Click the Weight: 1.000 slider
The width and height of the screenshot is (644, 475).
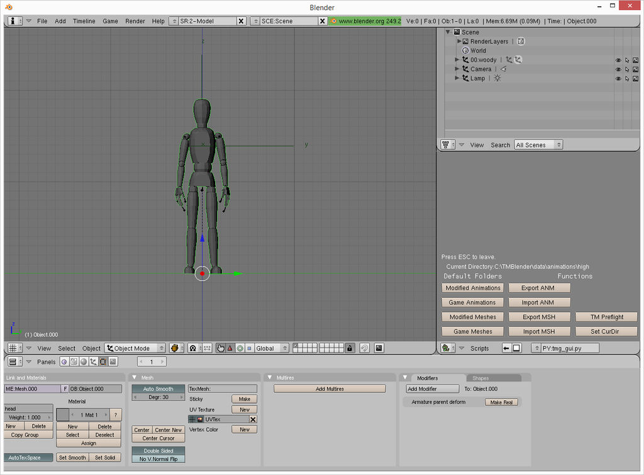click(28, 417)
